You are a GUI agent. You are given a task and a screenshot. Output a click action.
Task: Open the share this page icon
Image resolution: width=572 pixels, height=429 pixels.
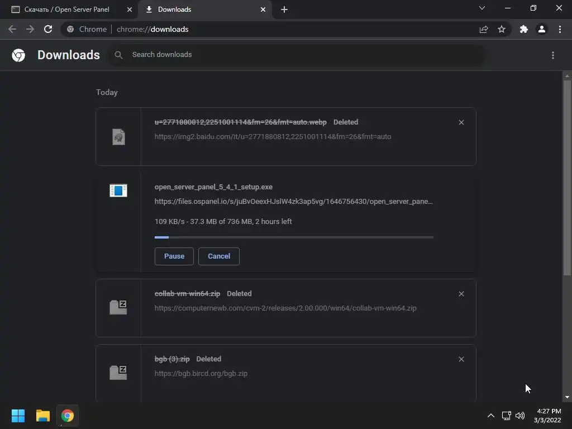484,29
